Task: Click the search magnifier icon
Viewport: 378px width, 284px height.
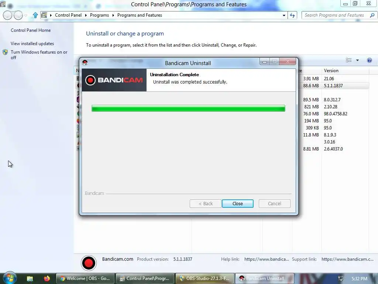Action: point(372,15)
